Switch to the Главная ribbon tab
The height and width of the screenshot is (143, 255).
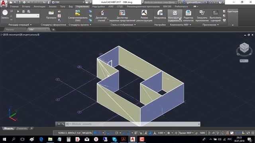pos(14,6)
